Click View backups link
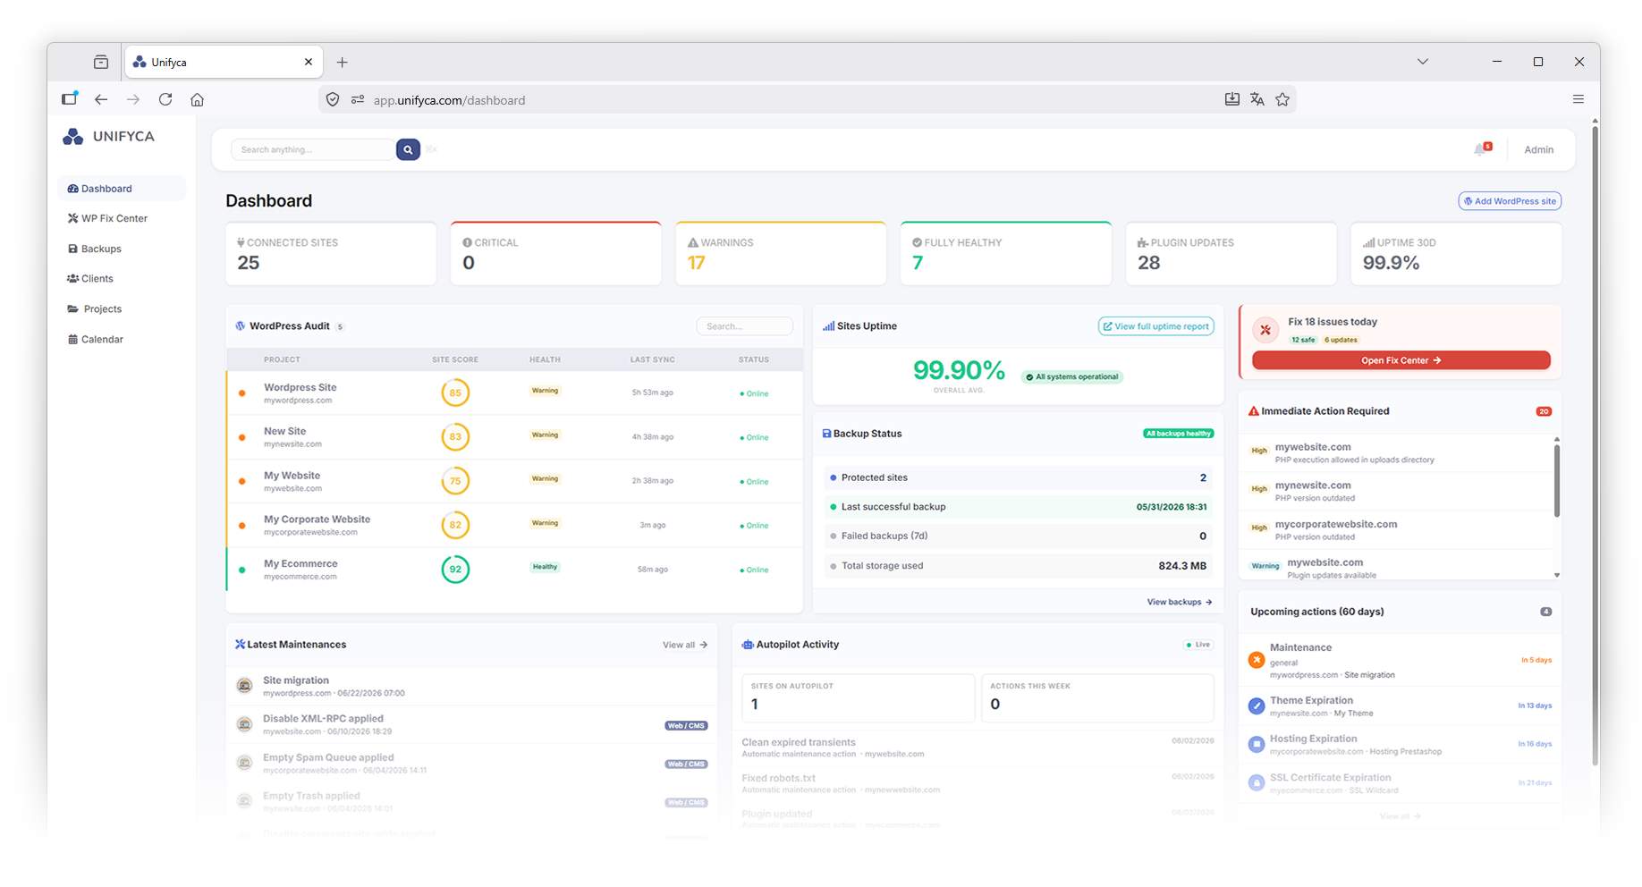 [x=1180, y=602]
